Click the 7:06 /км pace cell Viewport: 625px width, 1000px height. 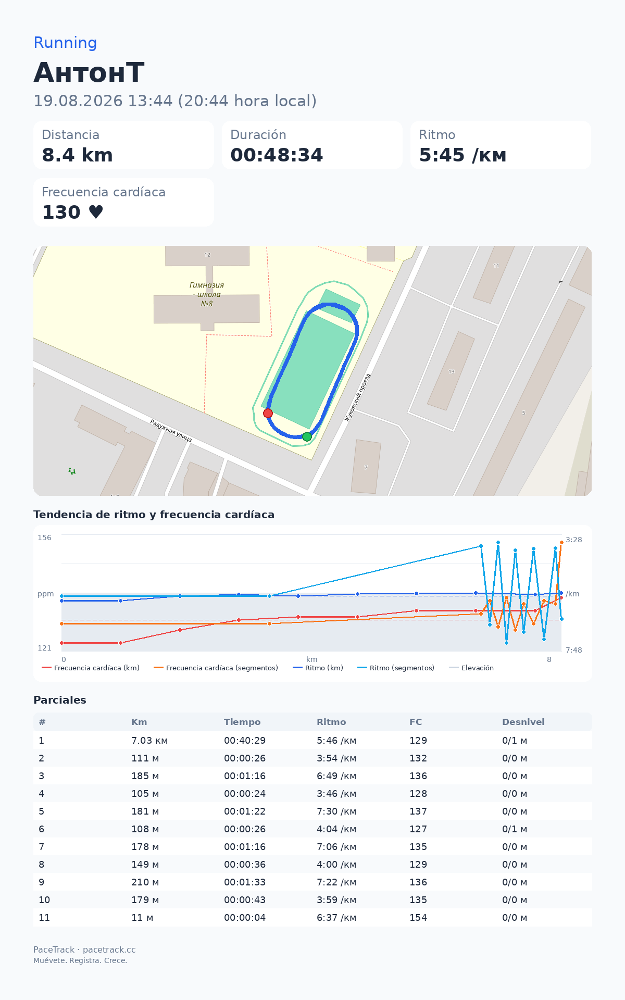coord(336,846)
